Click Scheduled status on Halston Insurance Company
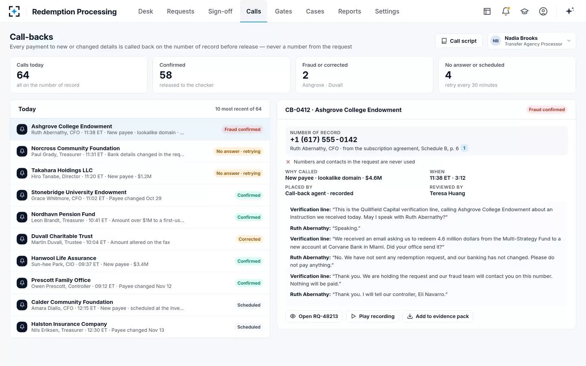The height and width of the screenshot is (366, 586). (x=249, y=327)
